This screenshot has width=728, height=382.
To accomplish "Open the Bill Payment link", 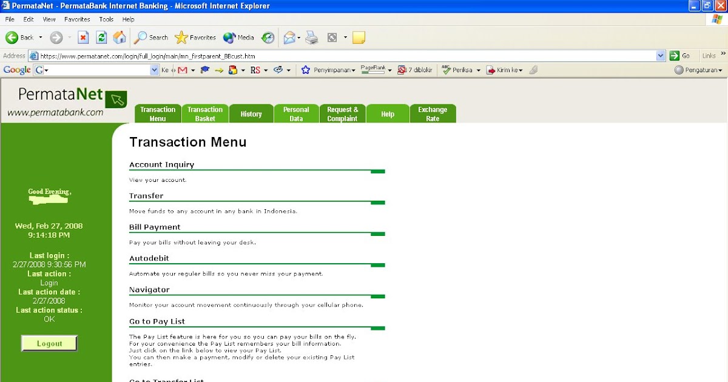I will (155, 227).
